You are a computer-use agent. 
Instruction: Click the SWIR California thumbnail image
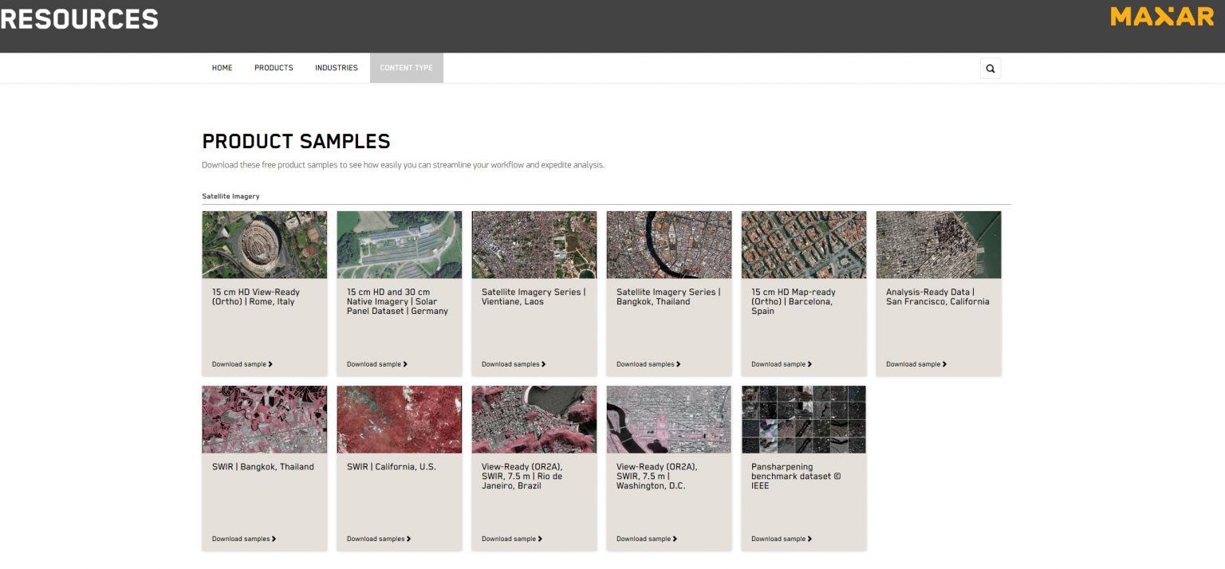399,419
